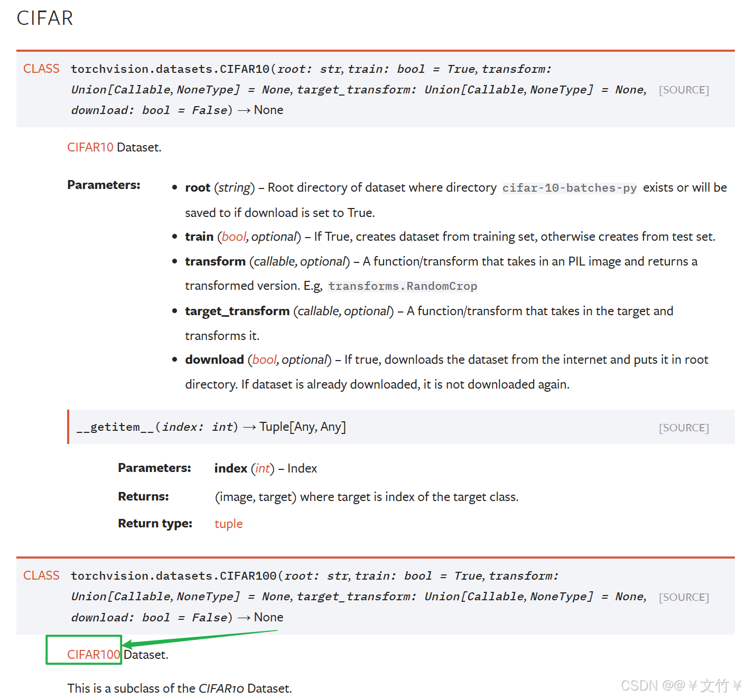
Task: Follow the 'bool' link in download parameter
Action: pyautogui.click(x=264, y=360)
